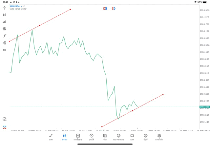Open the drawing objects shapes icon
Image resolution: width=210 pixels, height=146 pixels.
[x=4, y=43]
